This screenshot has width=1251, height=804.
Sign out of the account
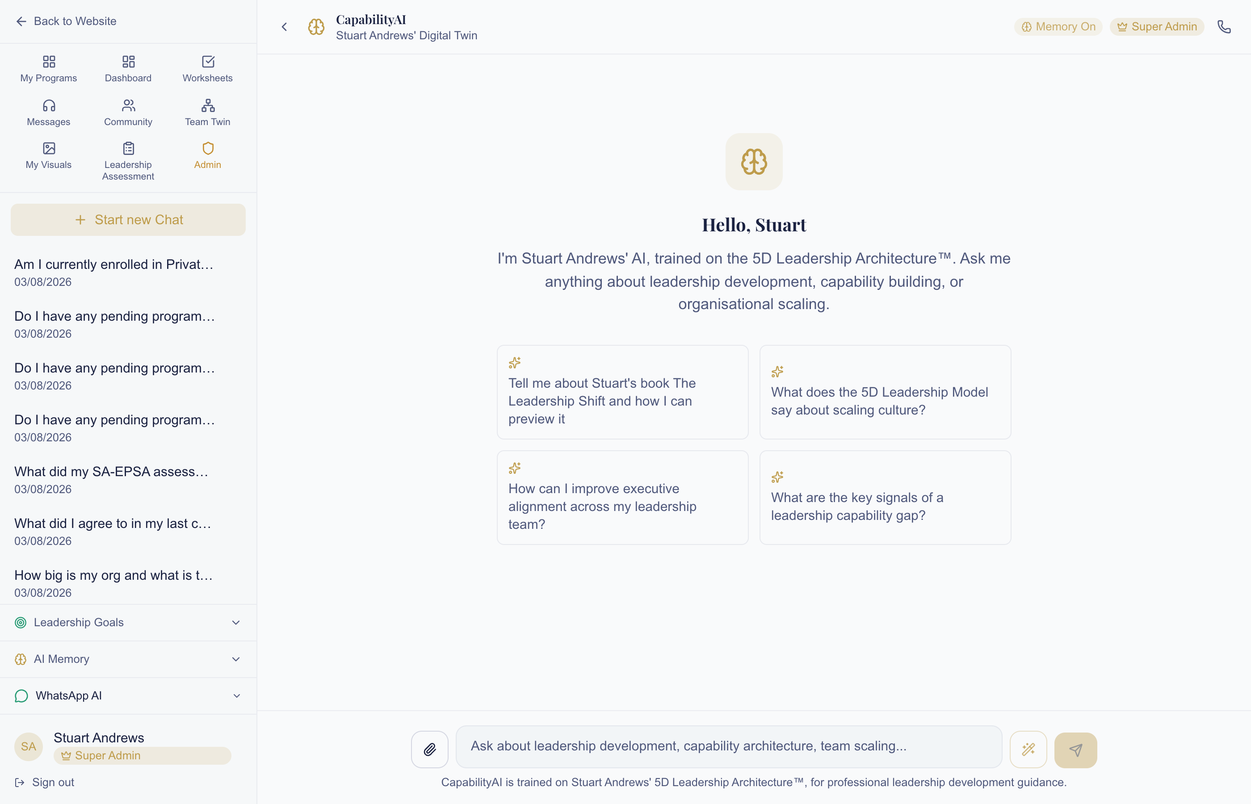pos(45,782)
